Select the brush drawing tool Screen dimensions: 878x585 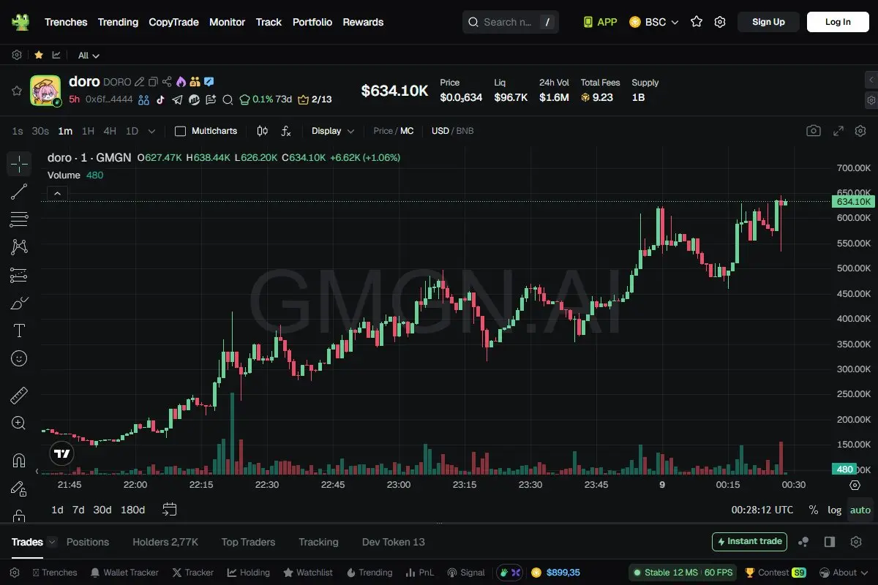pos(19,303)
